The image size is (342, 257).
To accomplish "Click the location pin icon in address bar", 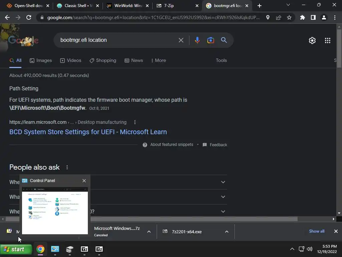I will pyautogui.click(x=268, y=17).
